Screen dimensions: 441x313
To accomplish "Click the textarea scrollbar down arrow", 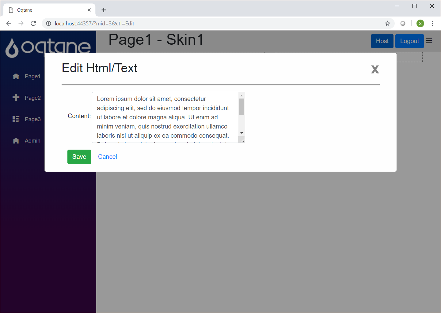I will 241,133.
